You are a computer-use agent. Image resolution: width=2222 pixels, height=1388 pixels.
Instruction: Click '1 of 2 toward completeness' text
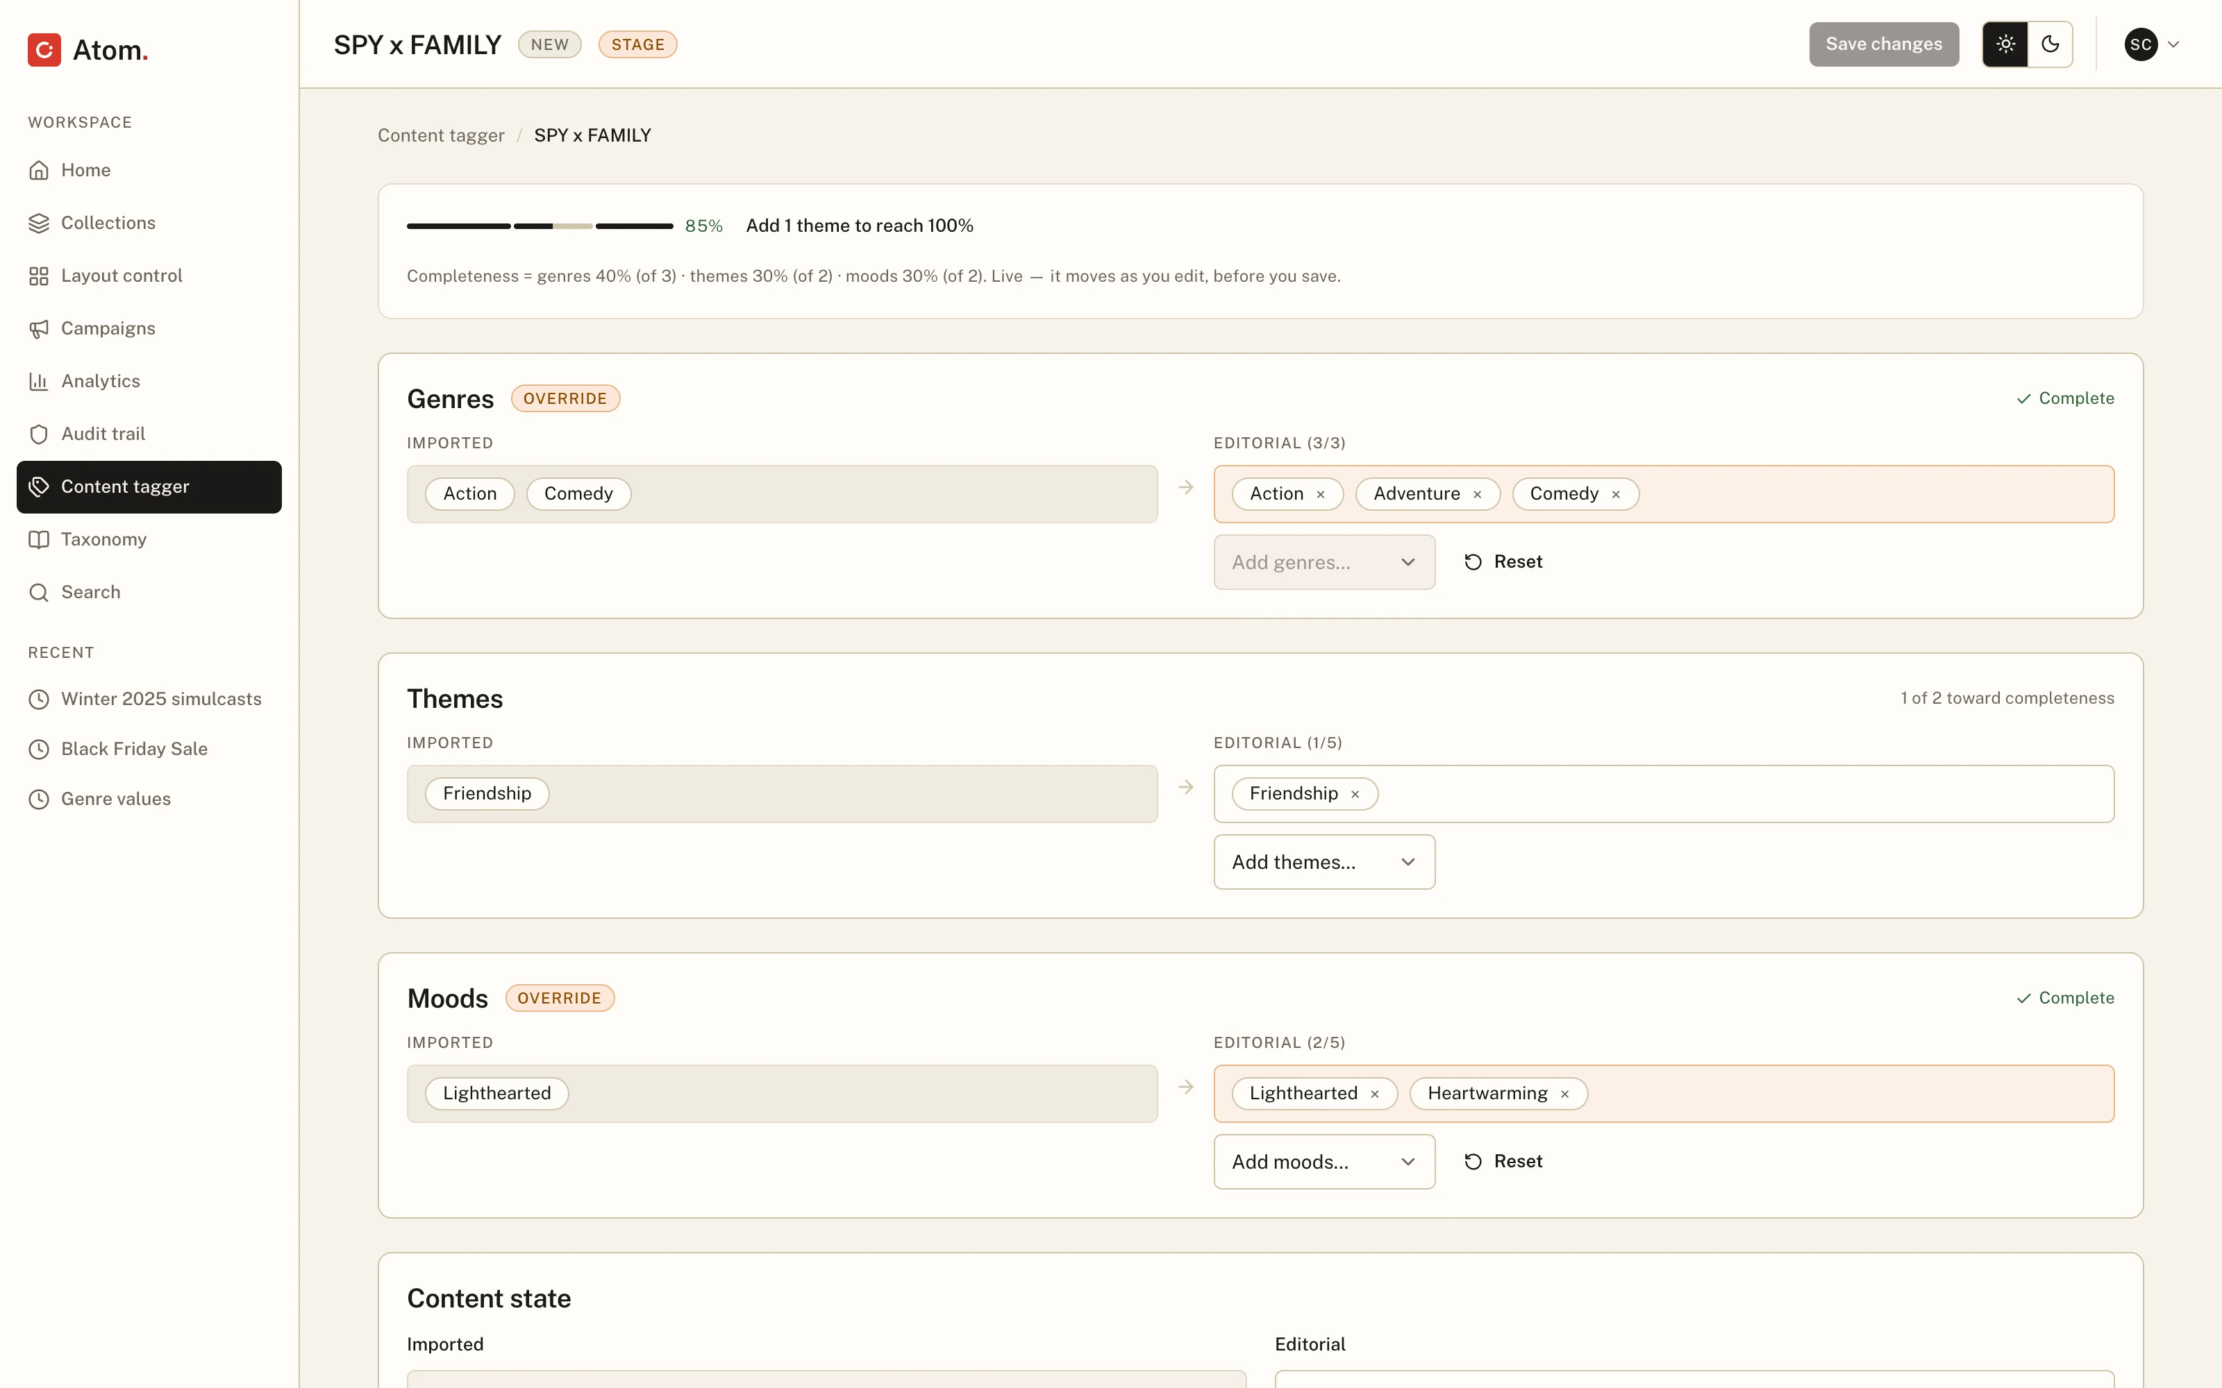(x=2006, y=699)
